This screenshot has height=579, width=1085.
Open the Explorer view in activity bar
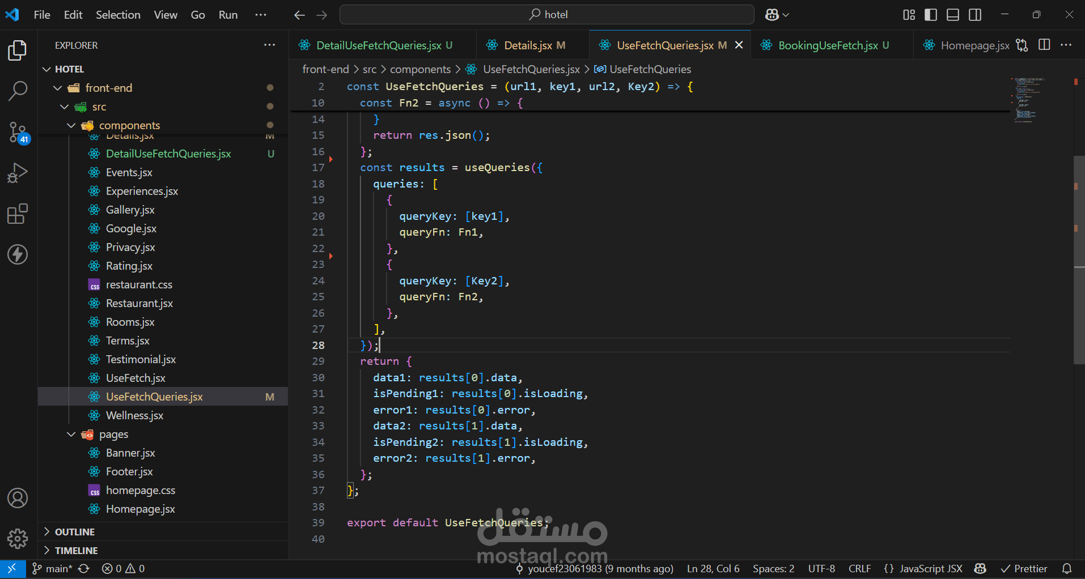coord(18,50)
